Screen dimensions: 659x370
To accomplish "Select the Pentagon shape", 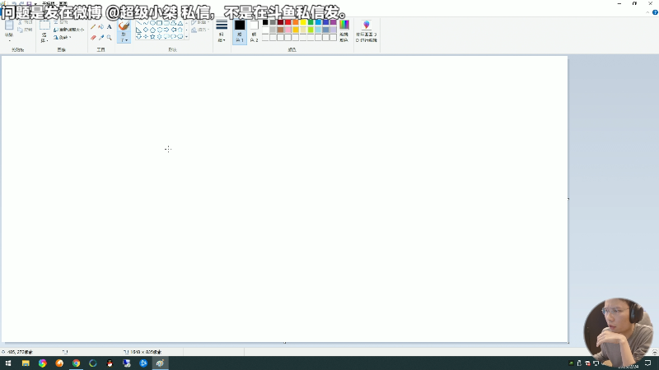I will pyautogui.click(x=152, y=30).
